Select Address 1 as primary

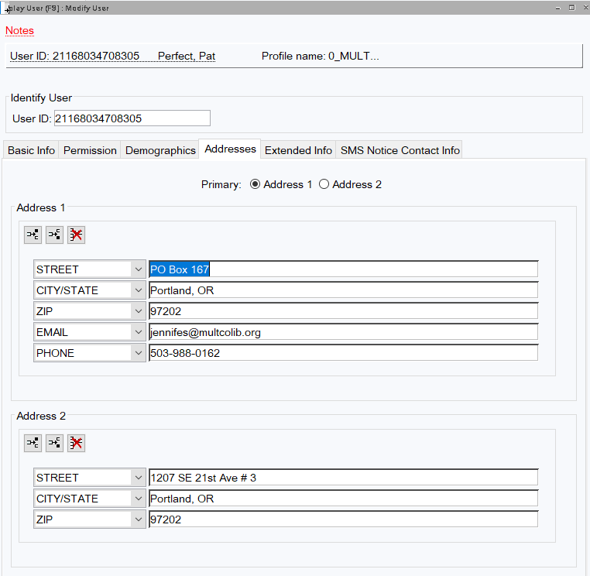tap(255, 184)
